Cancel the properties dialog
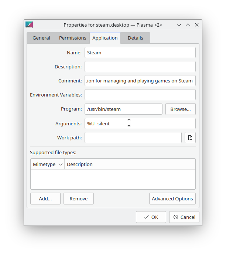This screenshot has height=254, width=226. 184,217
